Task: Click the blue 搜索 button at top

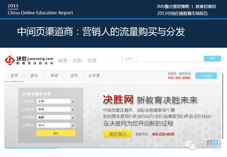Action: [x=213, y=59]
